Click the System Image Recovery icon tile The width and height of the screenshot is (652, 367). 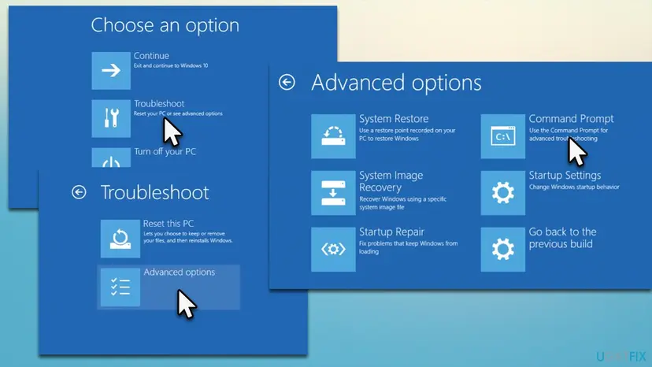333,193
